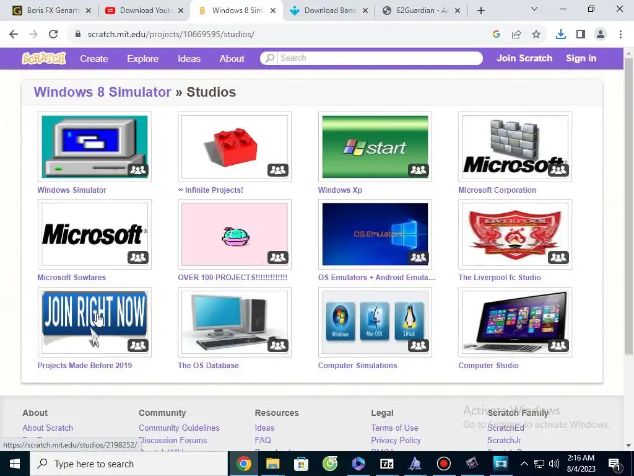Reload the page with refresh icon
Viewport: 634px width, 476px height.
(53, 34)
